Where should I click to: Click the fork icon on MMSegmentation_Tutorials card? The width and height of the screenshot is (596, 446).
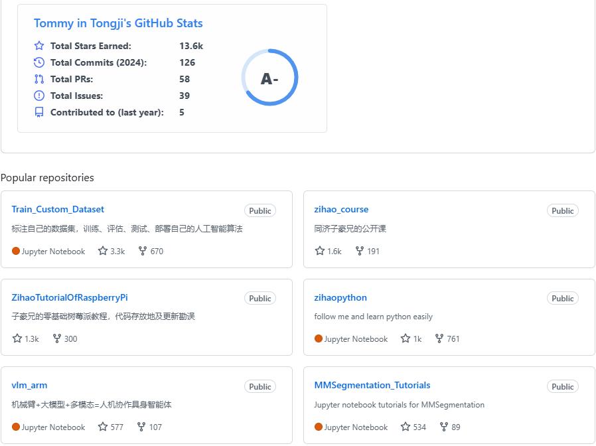(443, 427)
